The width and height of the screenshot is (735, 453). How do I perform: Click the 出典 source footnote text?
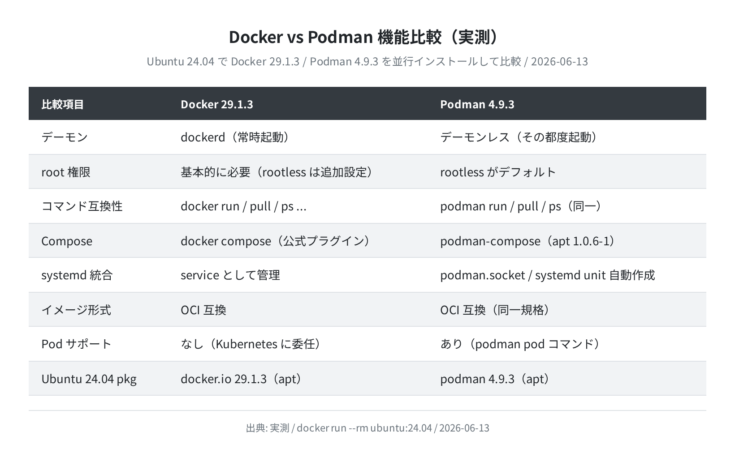click(x=367, y=428)
